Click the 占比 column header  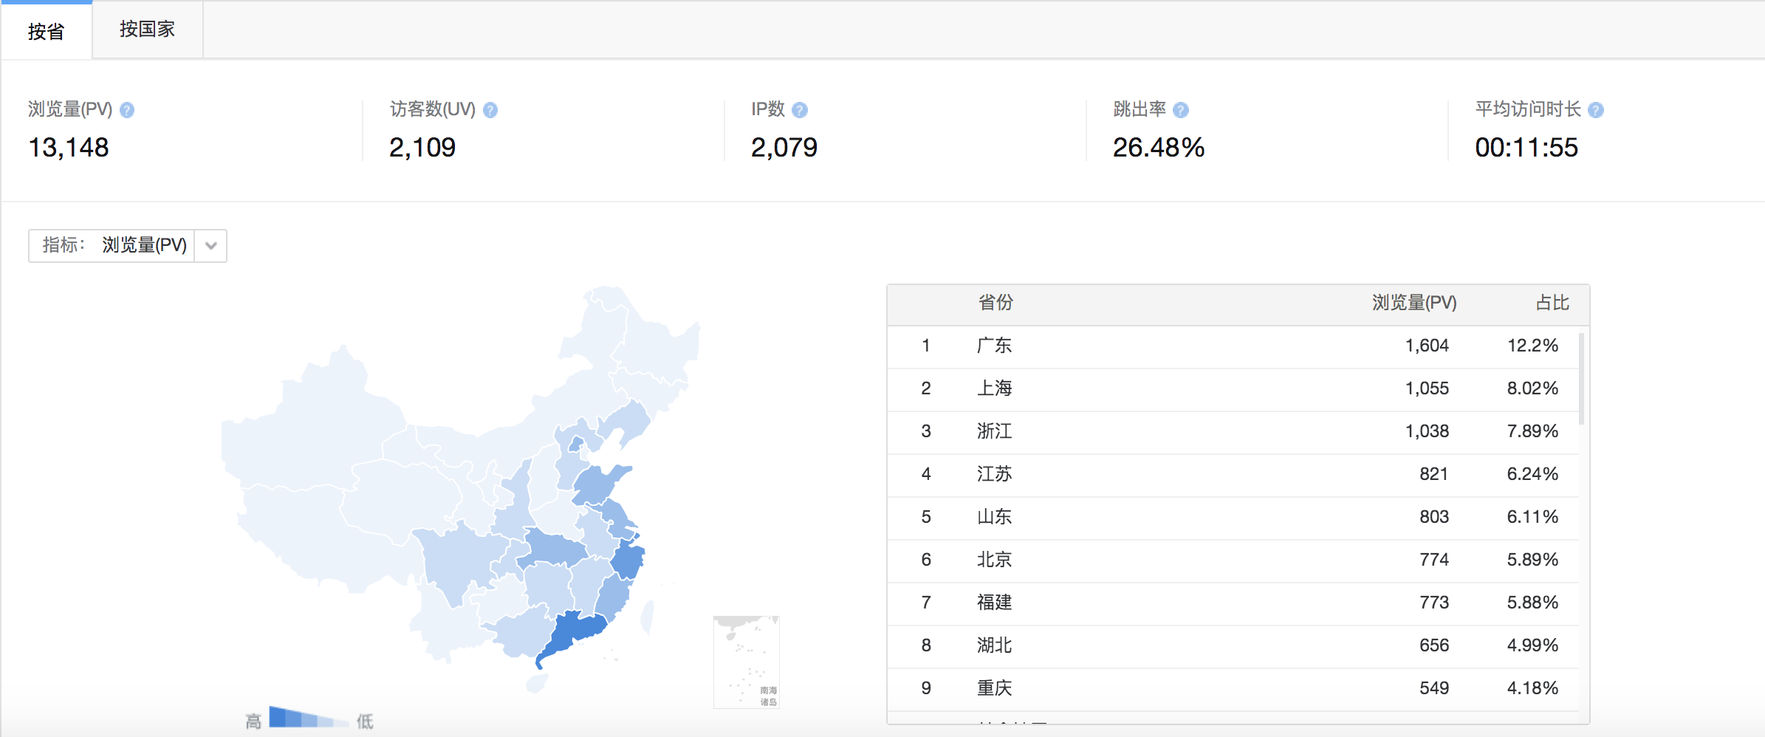[x=1552, y=303]
